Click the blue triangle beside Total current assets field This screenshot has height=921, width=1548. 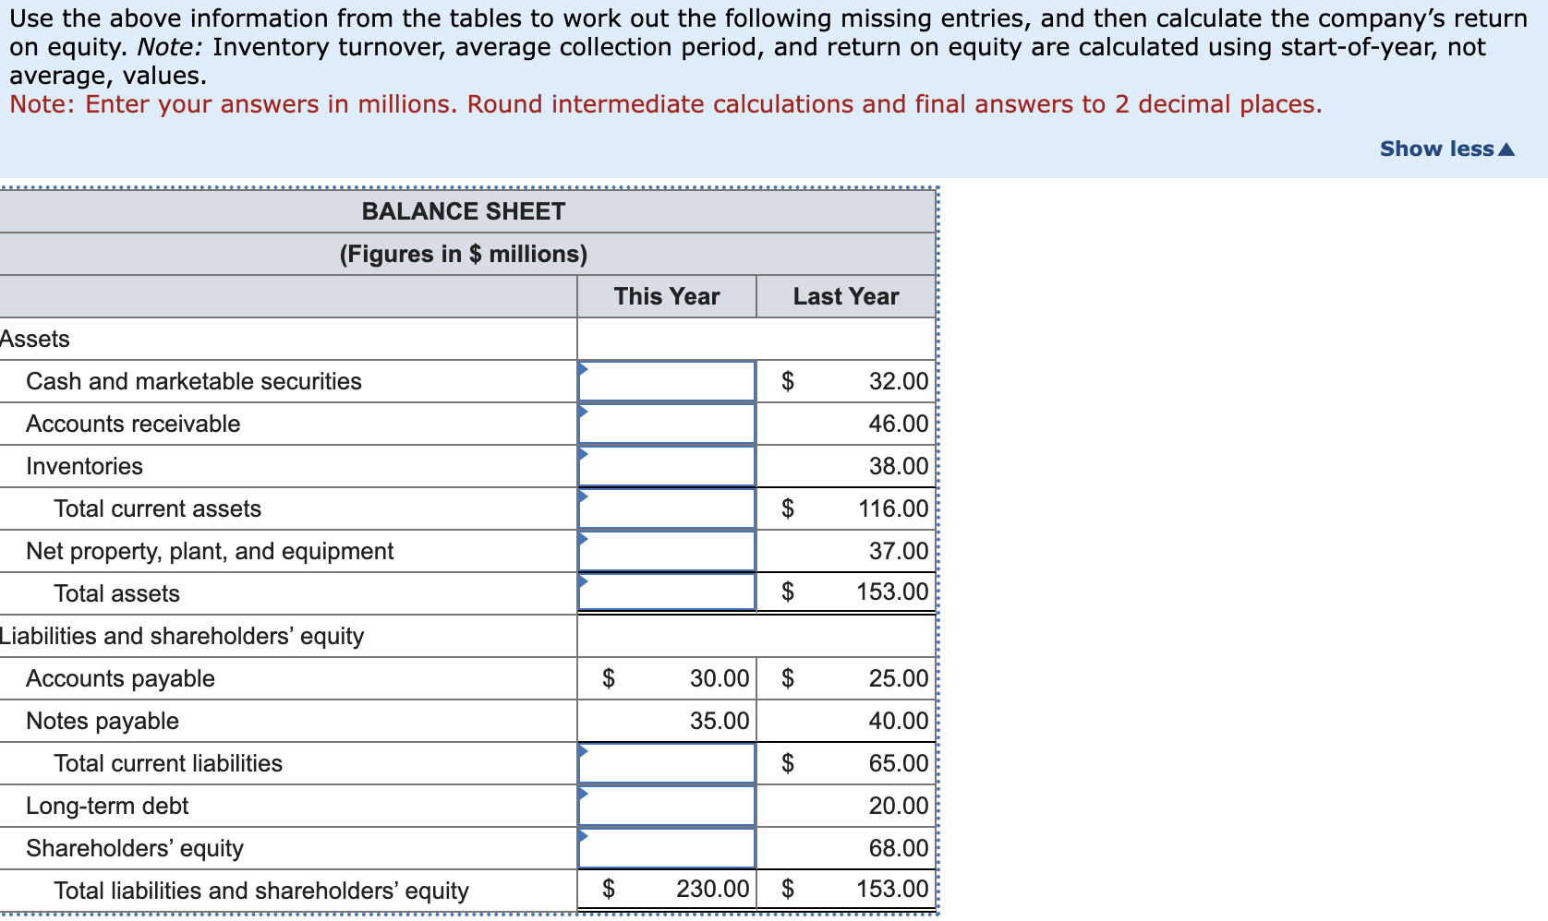(x=585, y=496)
